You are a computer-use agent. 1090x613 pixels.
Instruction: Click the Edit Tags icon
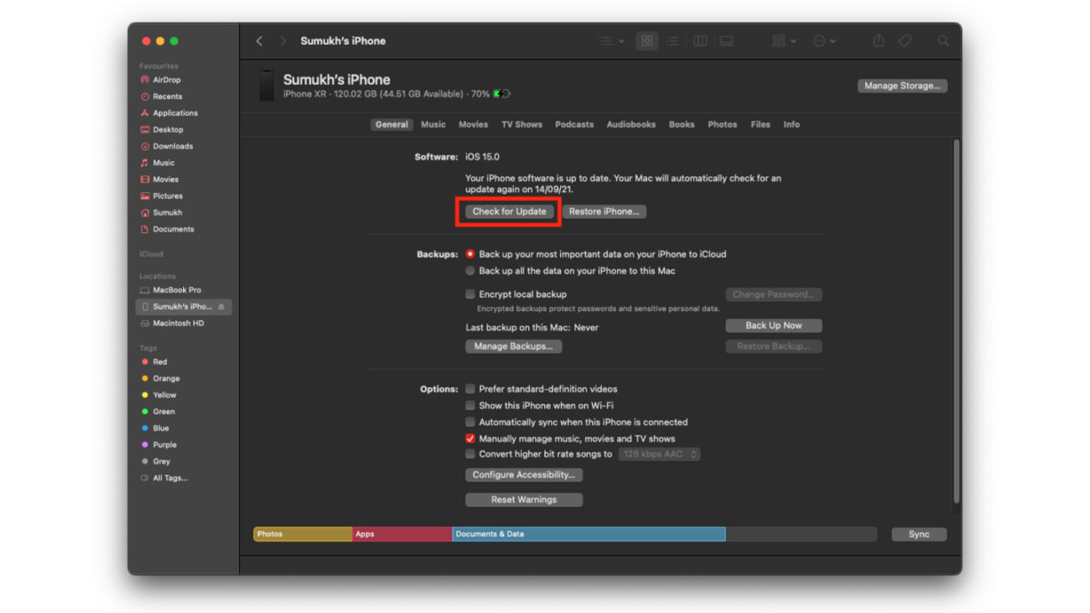point(905,41)
